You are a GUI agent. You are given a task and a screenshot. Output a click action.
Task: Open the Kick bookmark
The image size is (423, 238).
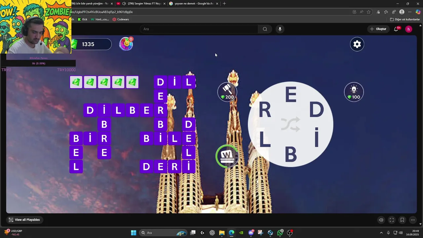click(x=82, y=20)
